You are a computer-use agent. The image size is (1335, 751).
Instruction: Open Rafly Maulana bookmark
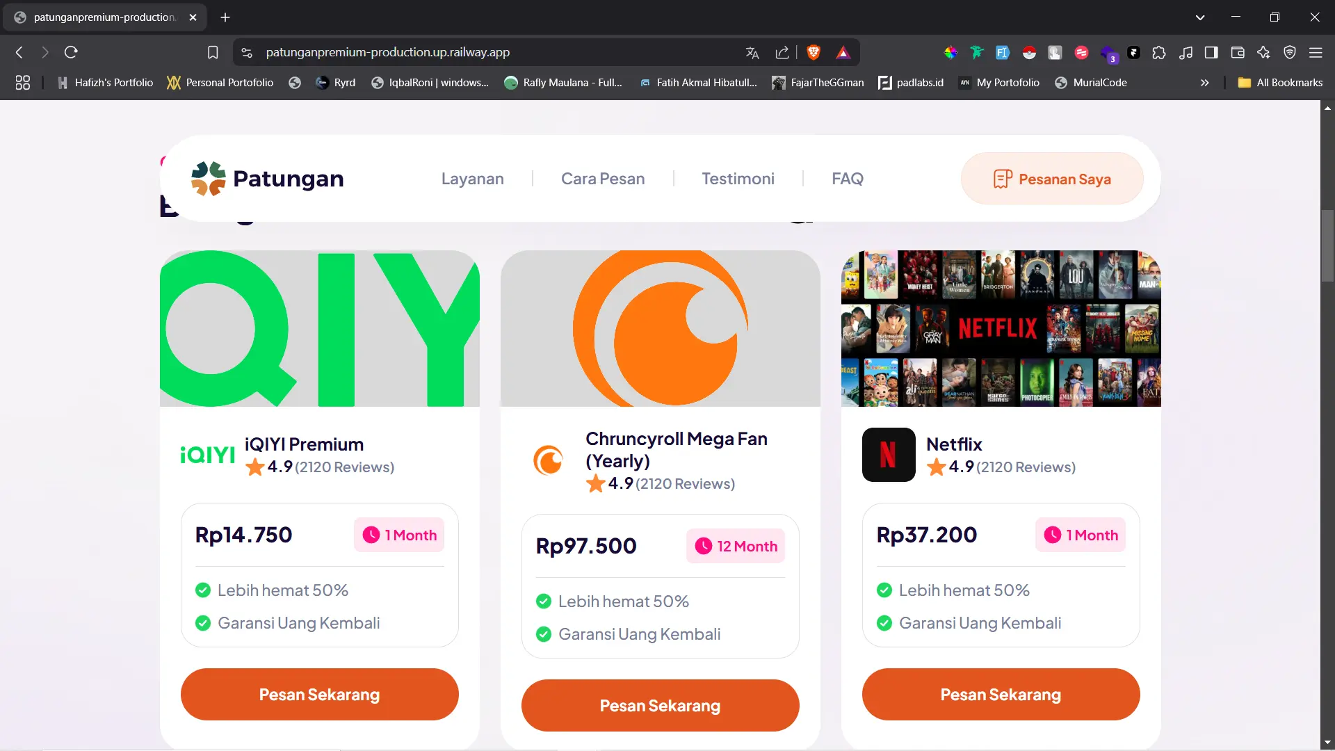[563, 83]
